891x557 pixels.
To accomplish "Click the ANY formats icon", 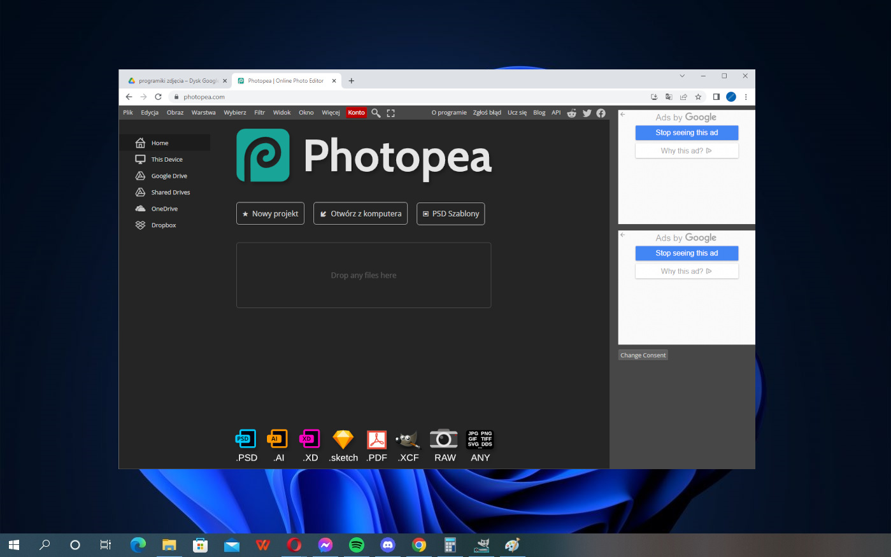I will pos(480,439).
